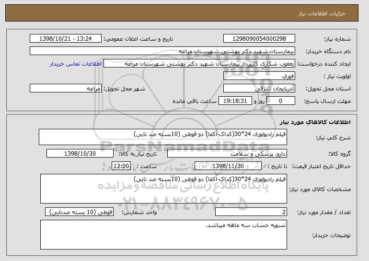Select the واحد شمارش unit field
Screen dimensions: 369x261
(x=80, y=212)
